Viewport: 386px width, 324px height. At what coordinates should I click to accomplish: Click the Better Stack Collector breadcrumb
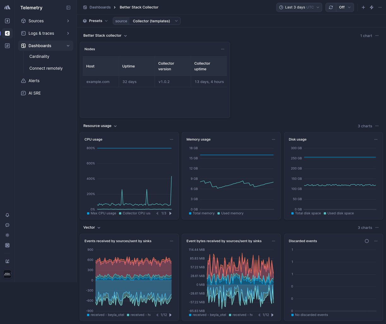(x=139, y=7)
